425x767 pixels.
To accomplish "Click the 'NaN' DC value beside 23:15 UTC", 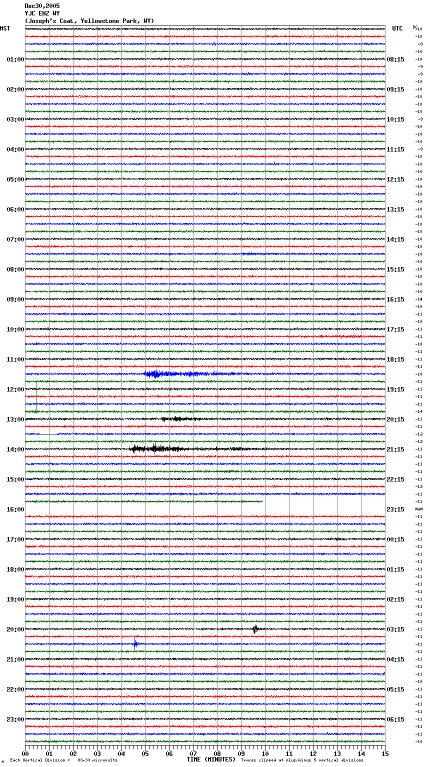I will tap(418, 509).
